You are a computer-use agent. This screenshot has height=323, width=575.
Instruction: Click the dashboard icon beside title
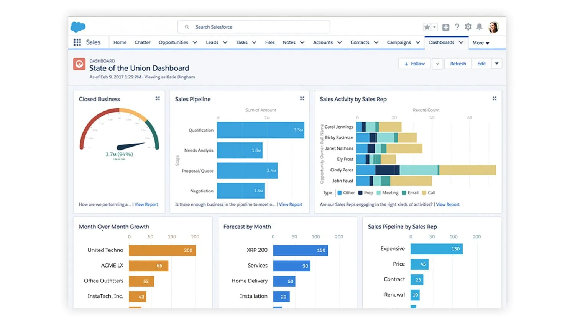[79, 64]
